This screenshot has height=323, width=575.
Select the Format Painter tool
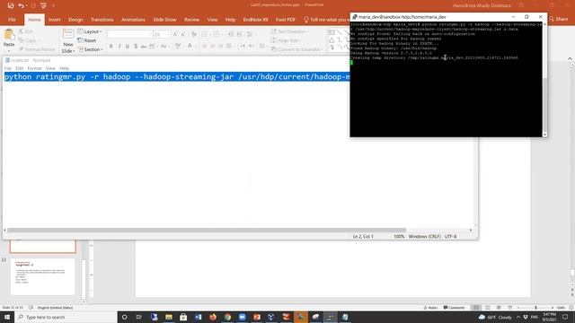(37, 49)
